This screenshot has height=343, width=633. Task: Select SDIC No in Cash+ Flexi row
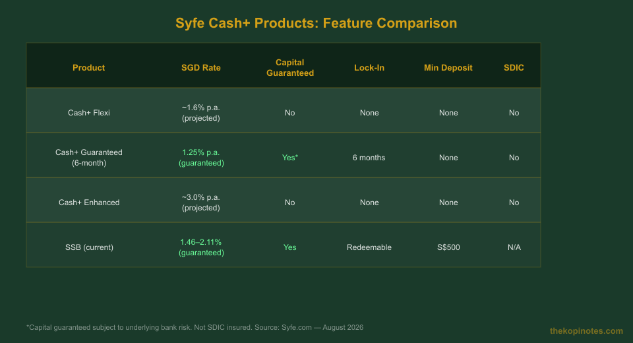point(514,113)
